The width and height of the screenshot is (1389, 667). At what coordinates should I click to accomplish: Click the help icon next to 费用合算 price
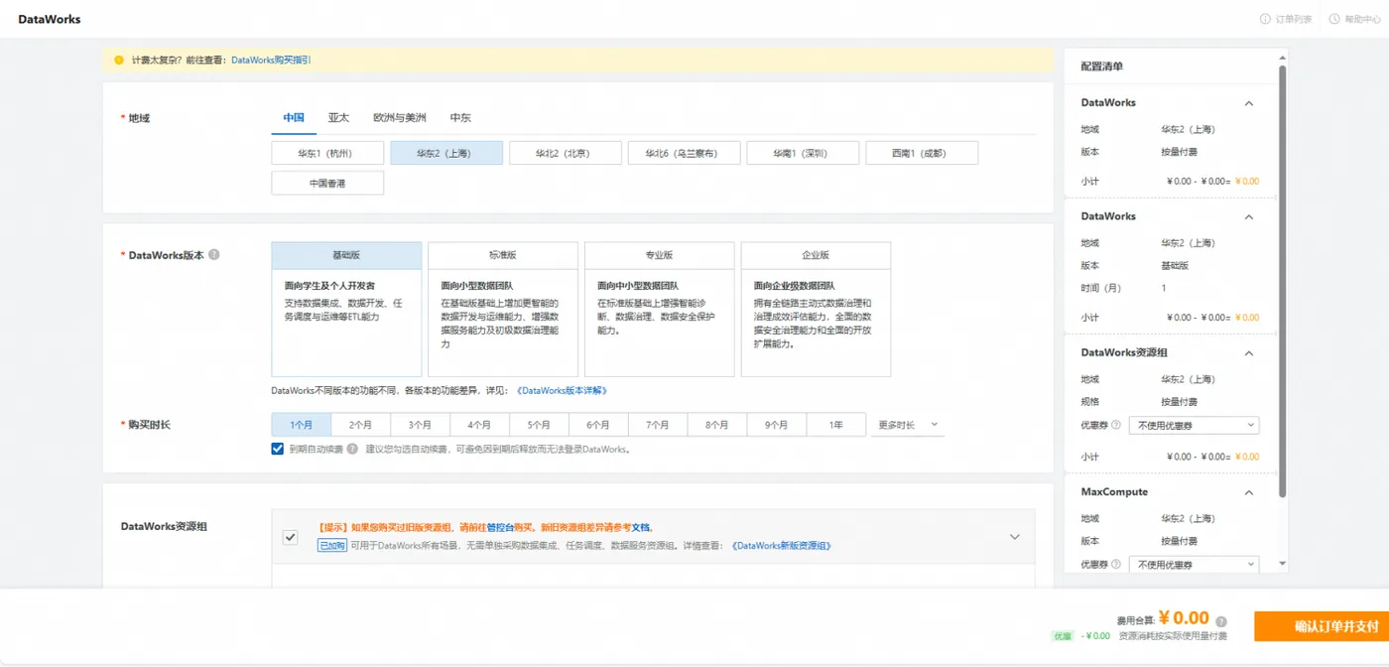1221,620
